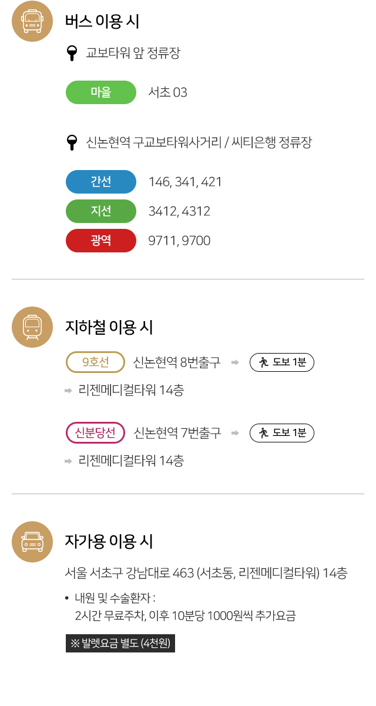This screenshot has height=706, width=376.
Task: Click the bus icon in the tan circle
Action: (32, 21)
